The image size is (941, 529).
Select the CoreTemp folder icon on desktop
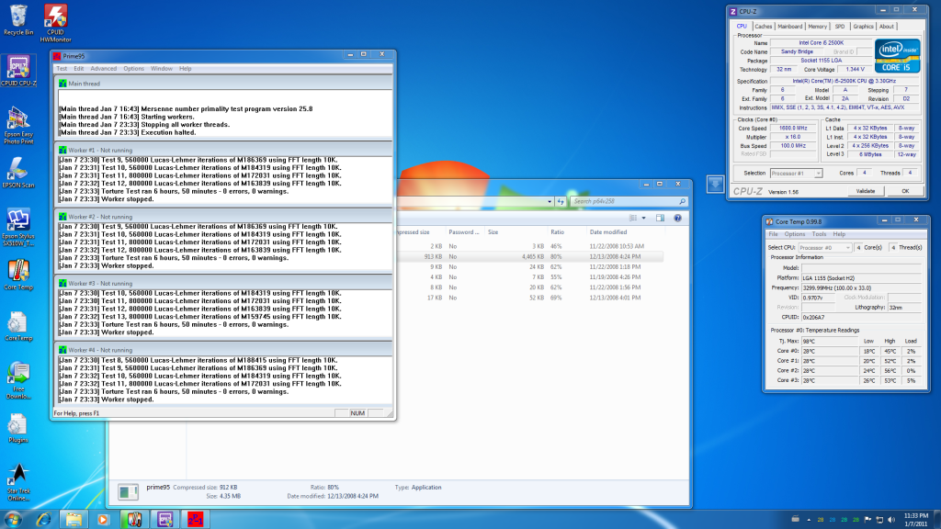point(18,326)
